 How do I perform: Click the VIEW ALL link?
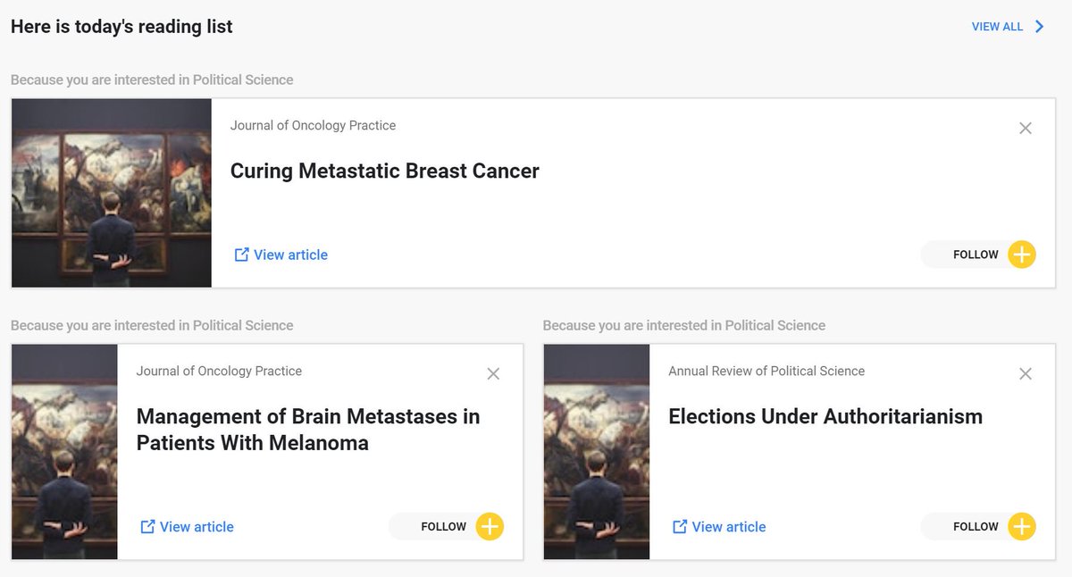pyautogui.click(x=997, y=27)
